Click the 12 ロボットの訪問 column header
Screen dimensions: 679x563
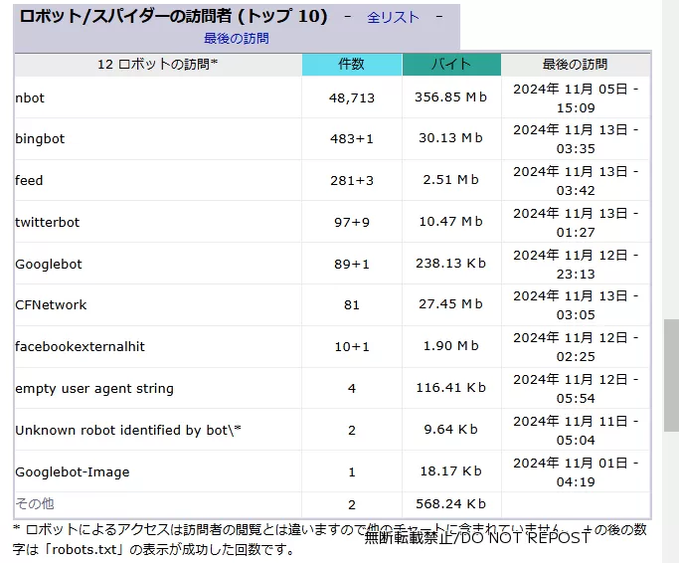(x=157, y=64)
